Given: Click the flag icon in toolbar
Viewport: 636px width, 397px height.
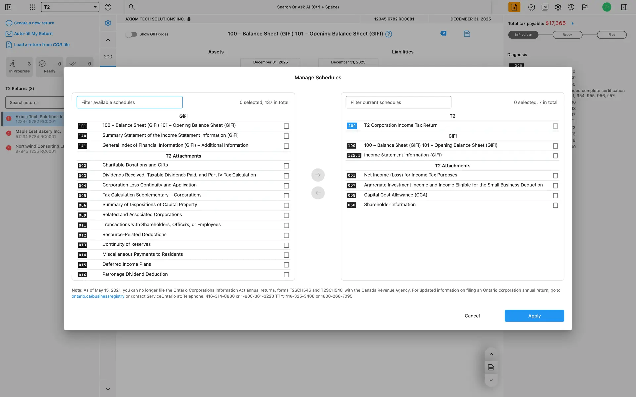Looking at the screenshot, I should [585, 7].
